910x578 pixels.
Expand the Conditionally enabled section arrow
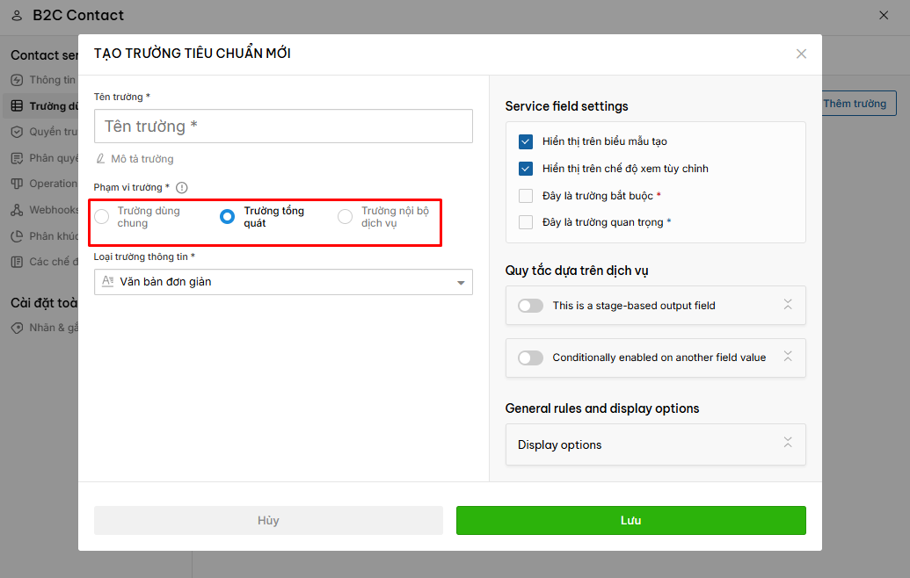pos(788,356)
